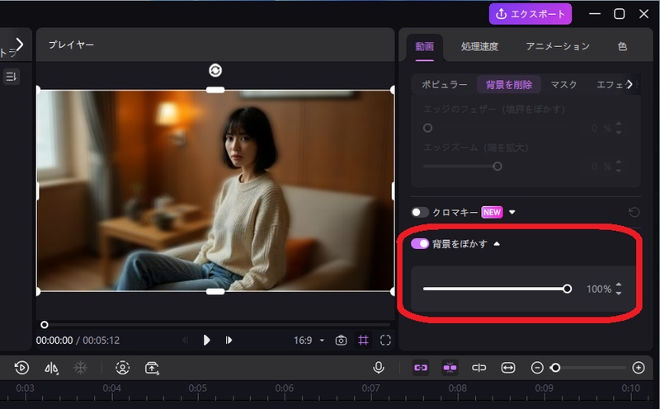Collapse the 背景をぼかす section arrow
The height and width of the screenshot is (409, 660).
coord(497,243)
